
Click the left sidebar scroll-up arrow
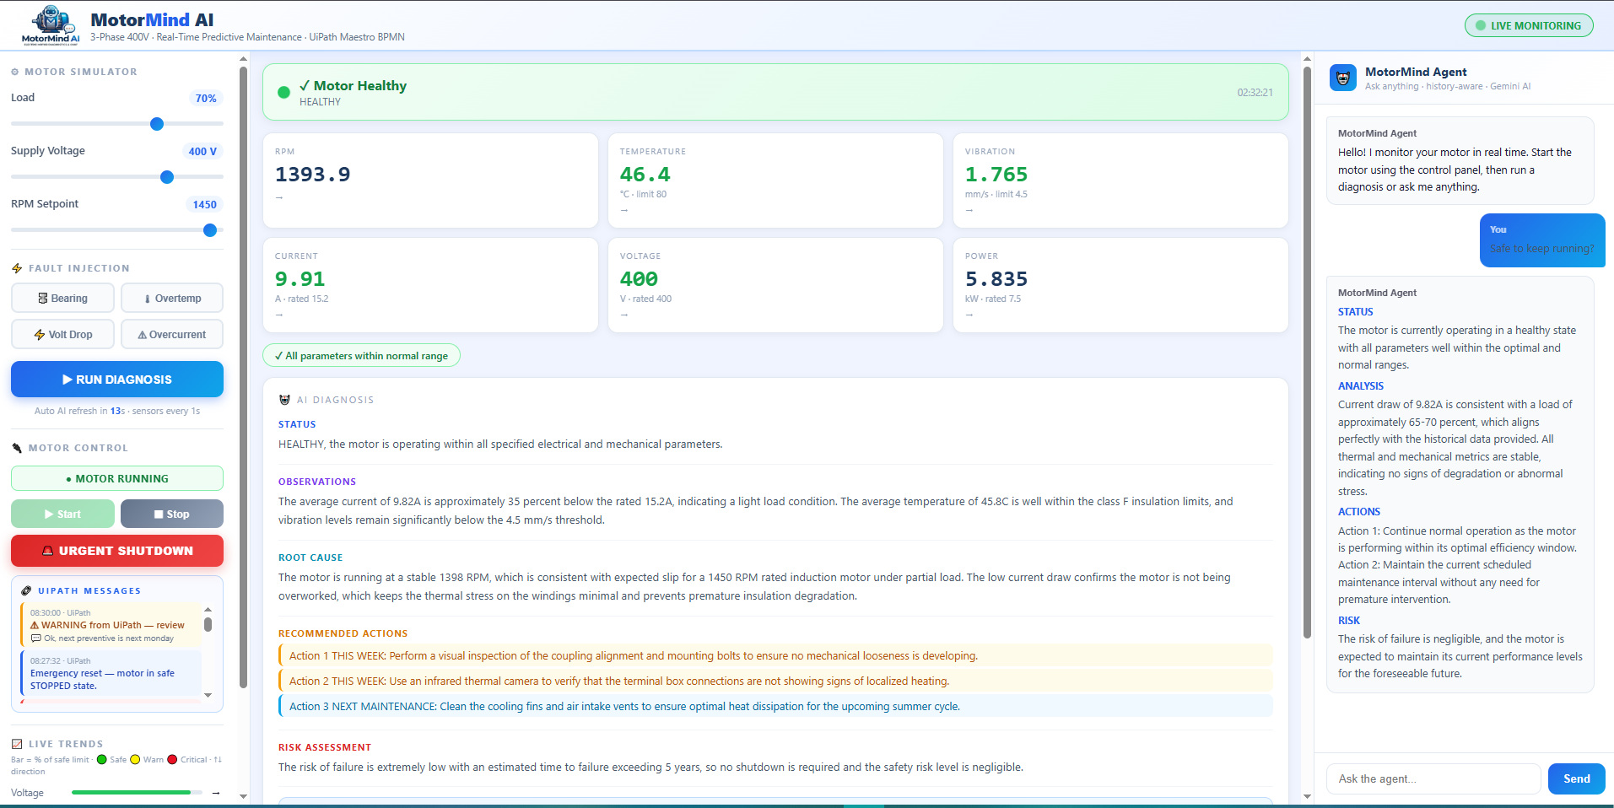tap(244, 59)
